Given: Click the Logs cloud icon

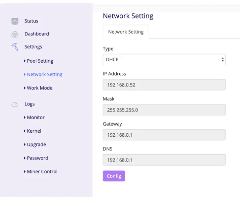Looking at the screenshot, I should pyautogui.click(x=15, y=105).
